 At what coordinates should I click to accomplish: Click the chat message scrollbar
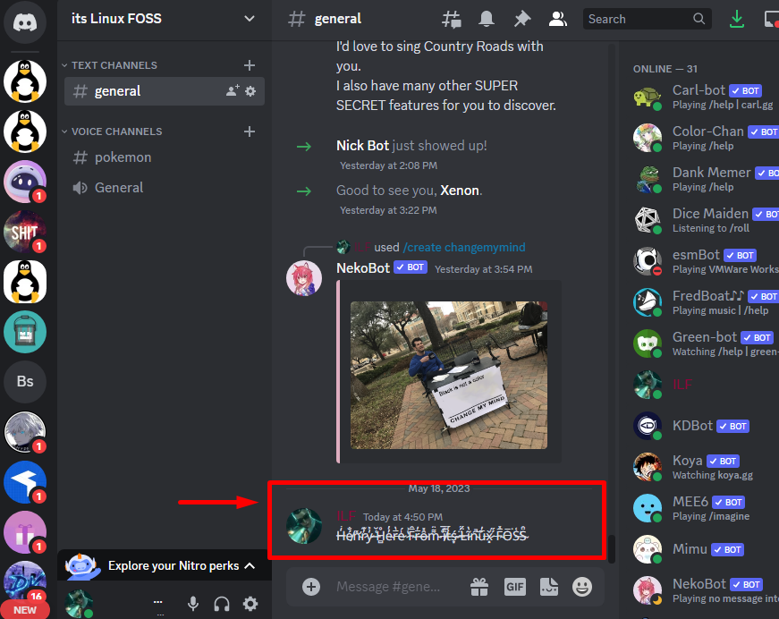click(x=612, y=548)
